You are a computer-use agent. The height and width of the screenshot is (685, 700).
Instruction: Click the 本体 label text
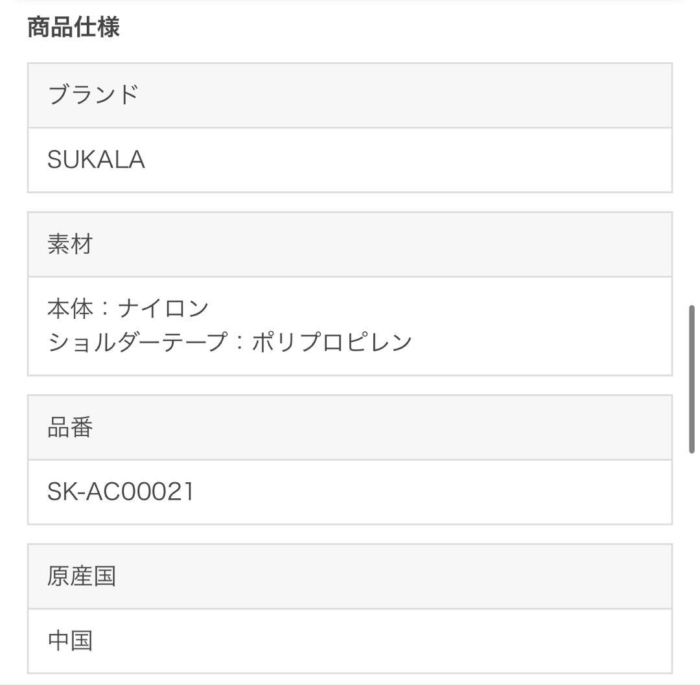[x=70, y=308]
